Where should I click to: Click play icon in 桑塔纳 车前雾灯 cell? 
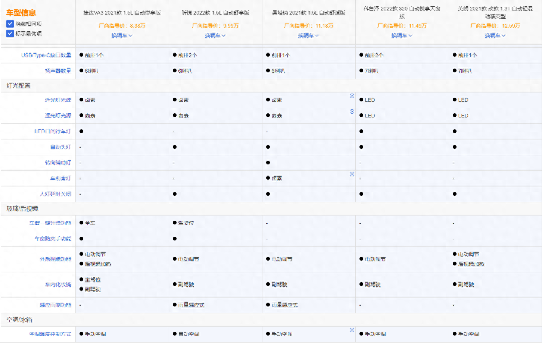click(x=352, y=174)
